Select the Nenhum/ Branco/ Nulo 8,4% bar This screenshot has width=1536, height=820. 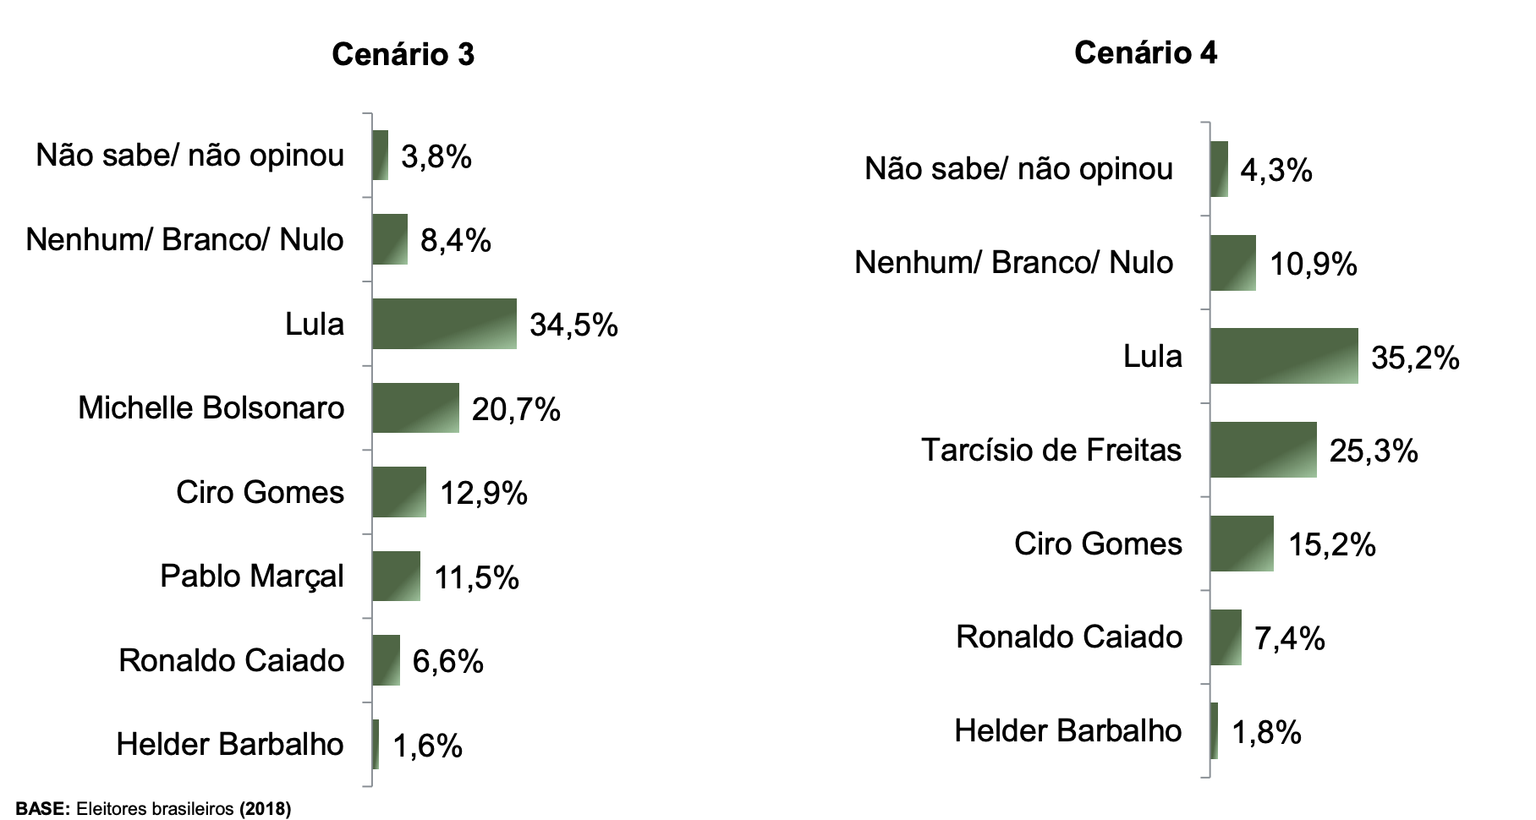(x=389, y=239)
